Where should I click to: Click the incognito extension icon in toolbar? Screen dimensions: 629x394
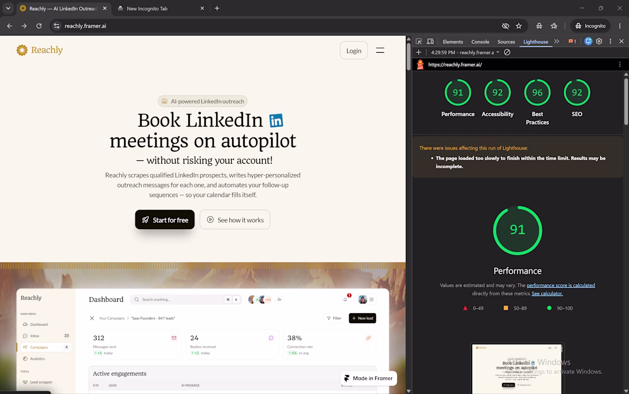539,26
